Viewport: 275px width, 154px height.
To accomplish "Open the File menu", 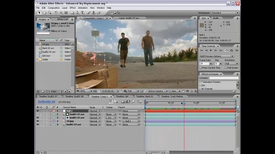I will click(x=38, y=8).
